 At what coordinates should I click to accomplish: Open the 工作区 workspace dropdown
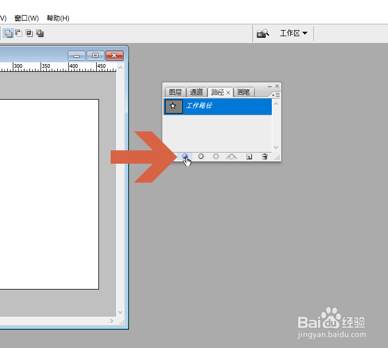(294, 33)
